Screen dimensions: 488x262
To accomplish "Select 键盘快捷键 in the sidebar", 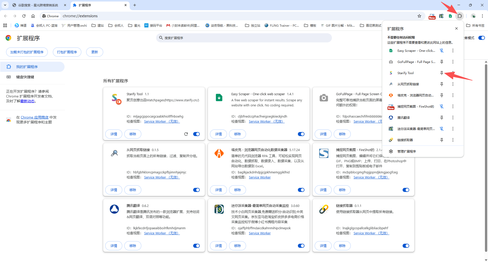I will click(x=25, y=77).
